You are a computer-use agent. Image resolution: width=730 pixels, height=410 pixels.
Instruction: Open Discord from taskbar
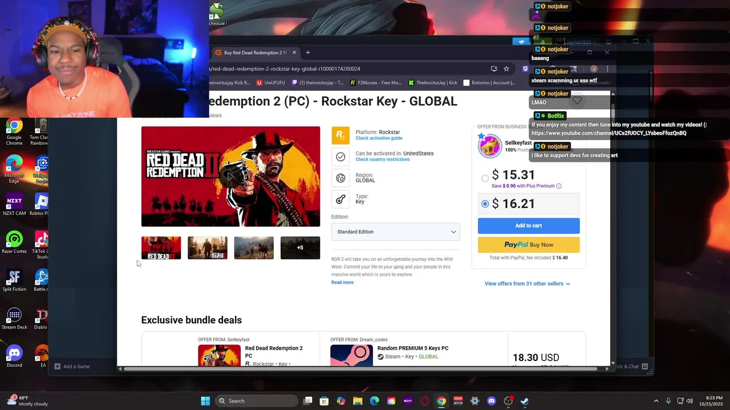[x=492, y=401]
